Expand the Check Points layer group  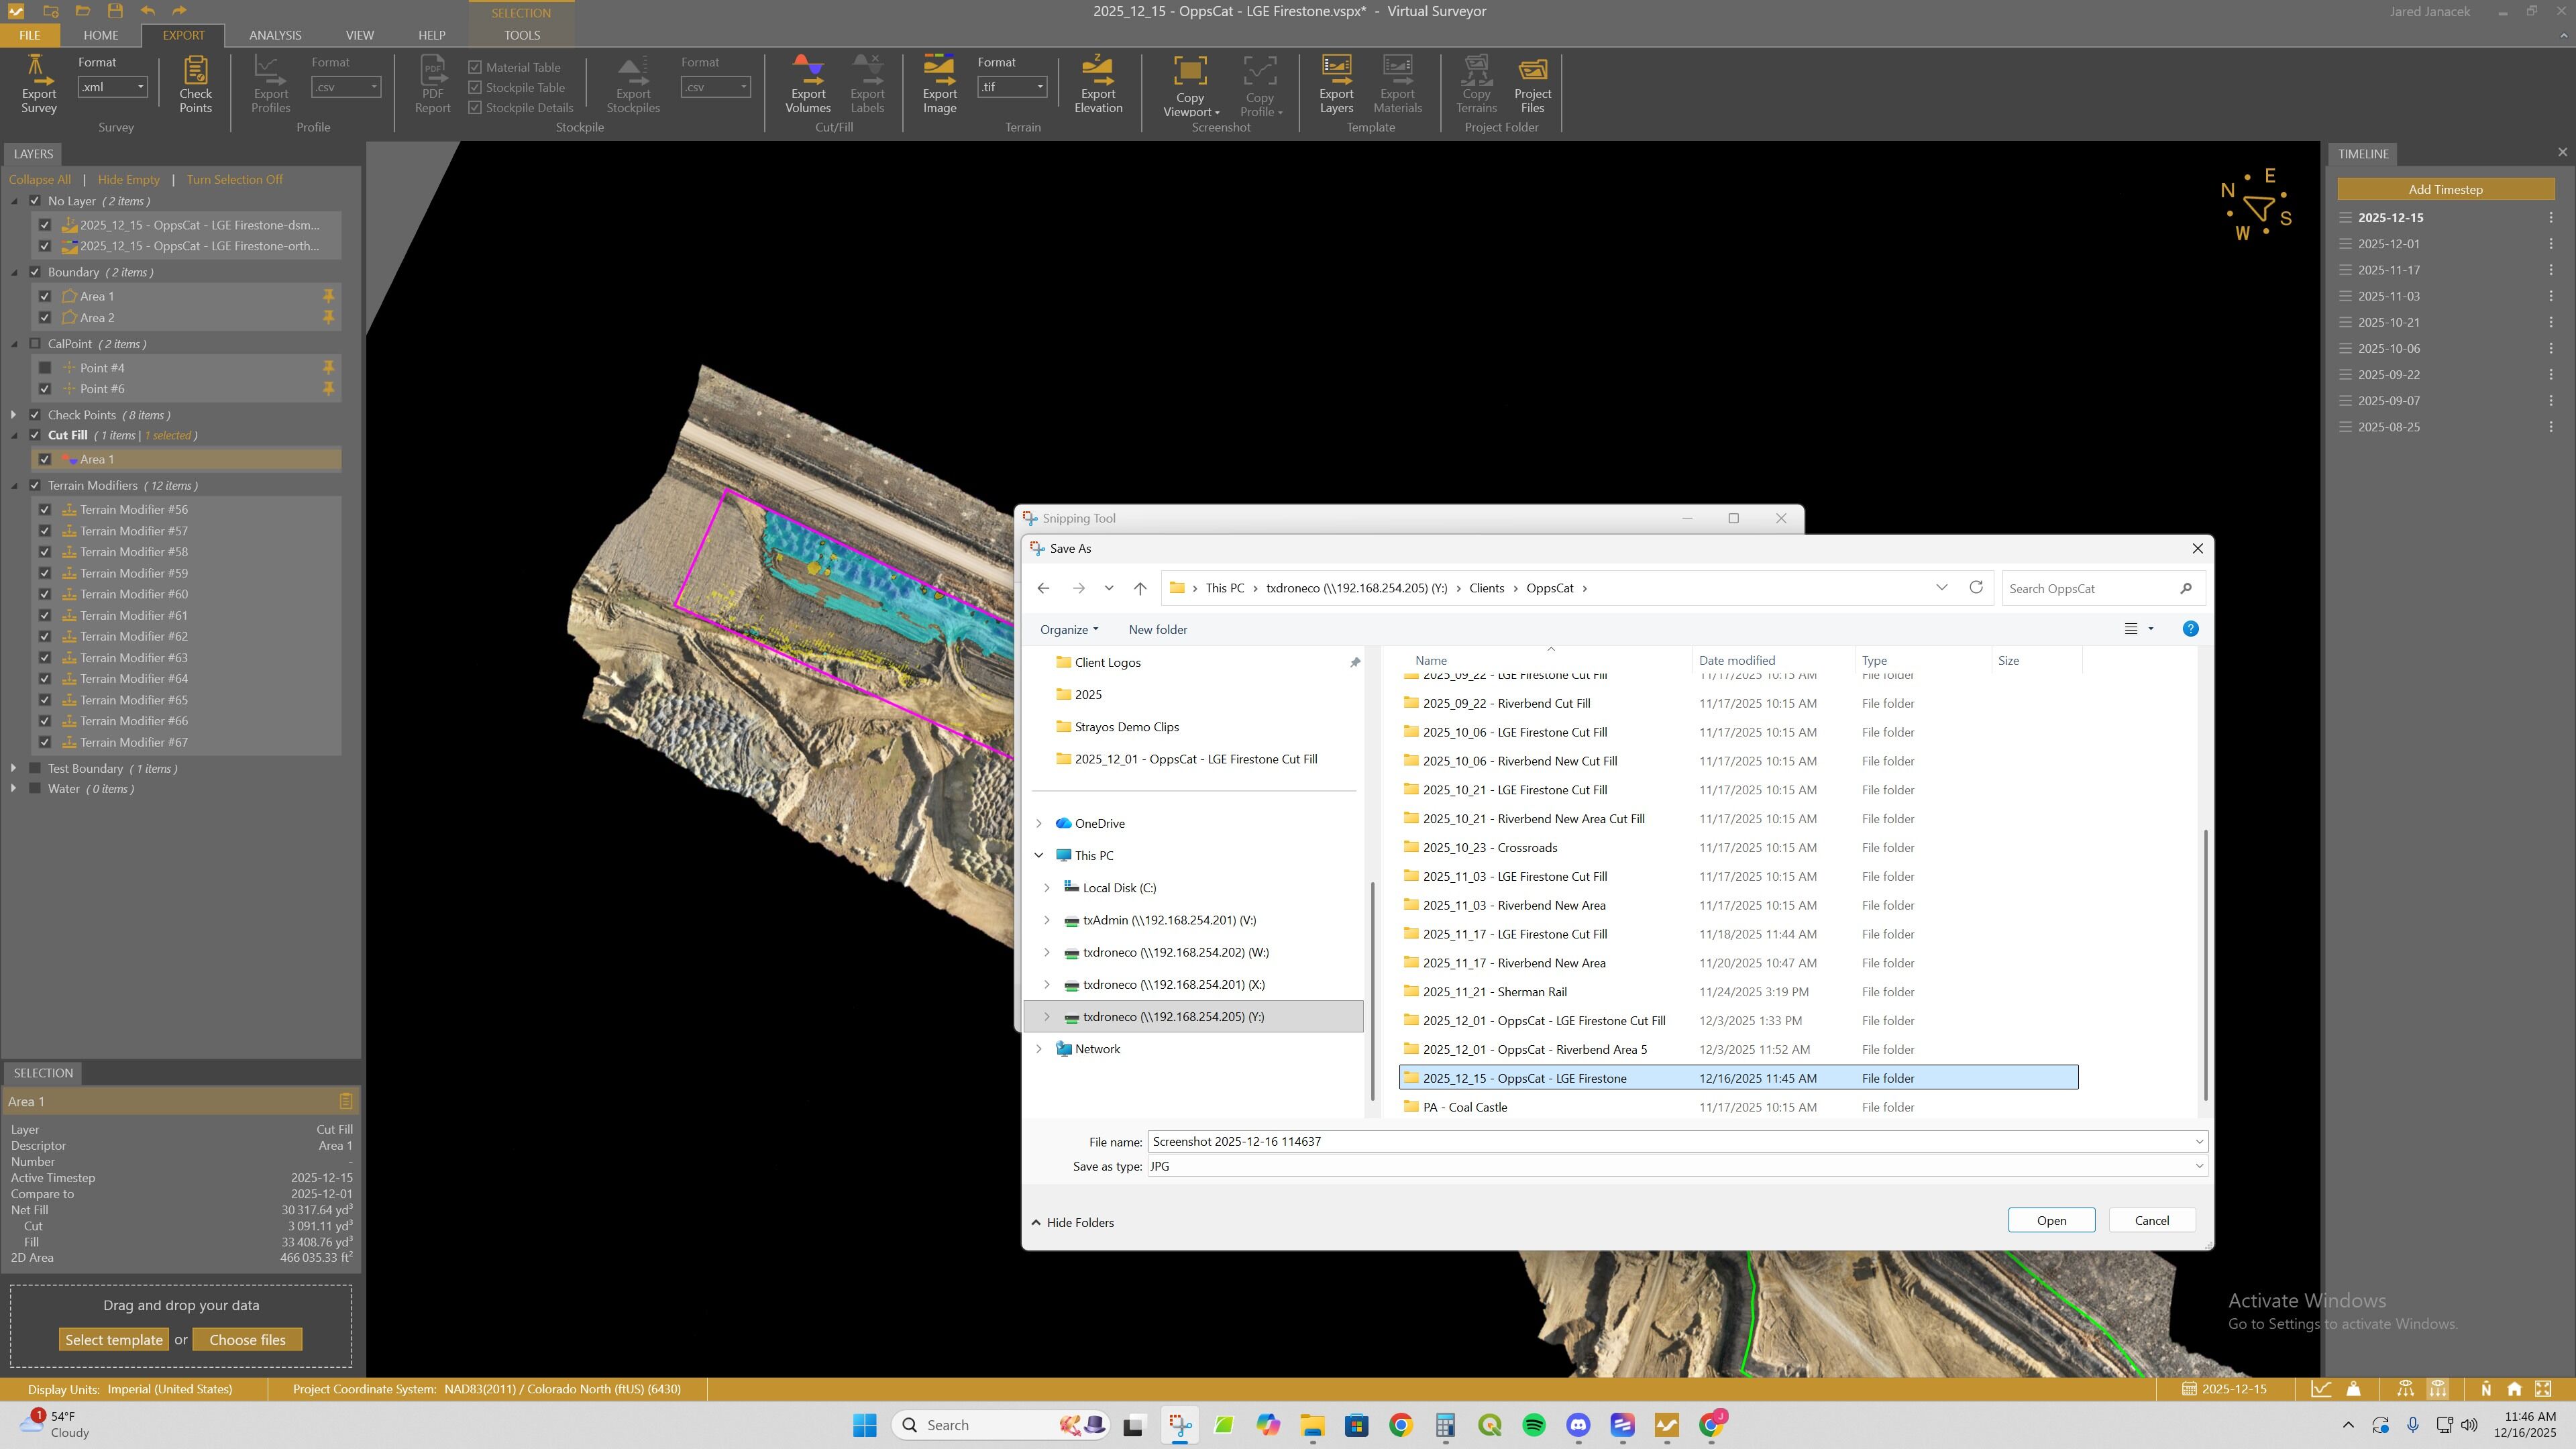pos(13,415)
